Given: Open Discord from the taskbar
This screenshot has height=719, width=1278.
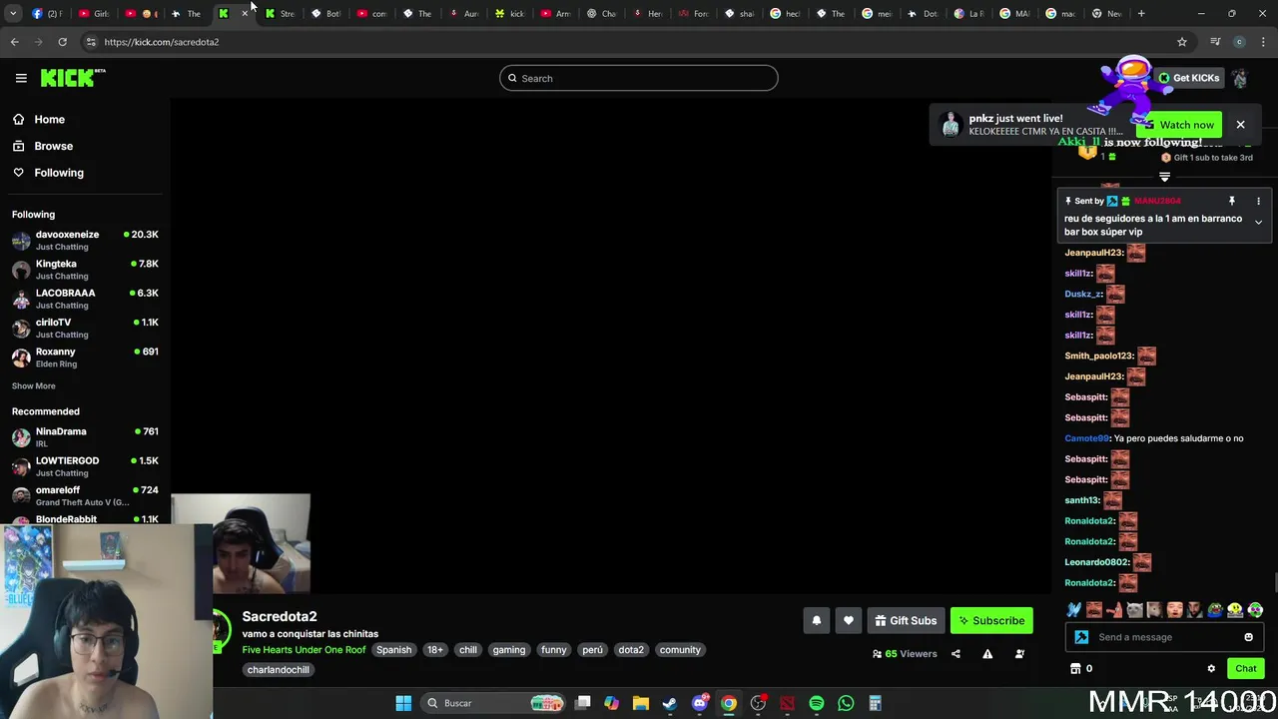Looking at the screenshot, I should pyautogui.click(x=700, y=703).
